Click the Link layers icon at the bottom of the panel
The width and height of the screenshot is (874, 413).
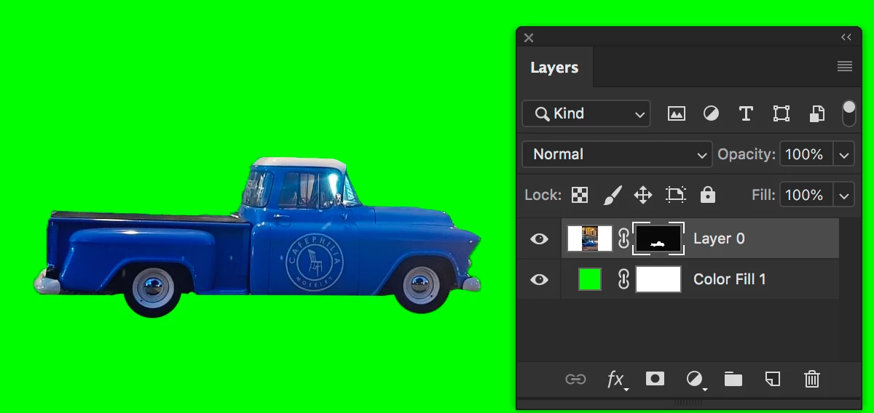[575, 379]
